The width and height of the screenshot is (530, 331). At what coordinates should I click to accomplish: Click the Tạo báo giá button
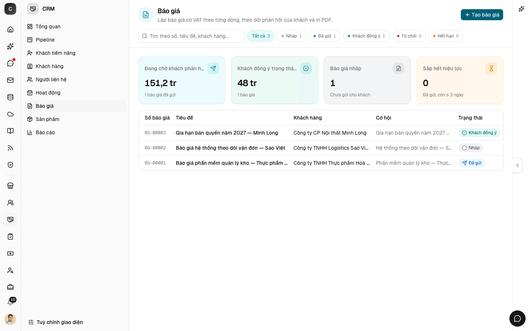tap(482, 15)
